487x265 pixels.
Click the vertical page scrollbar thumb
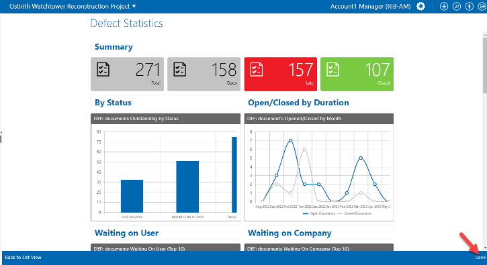485,65
